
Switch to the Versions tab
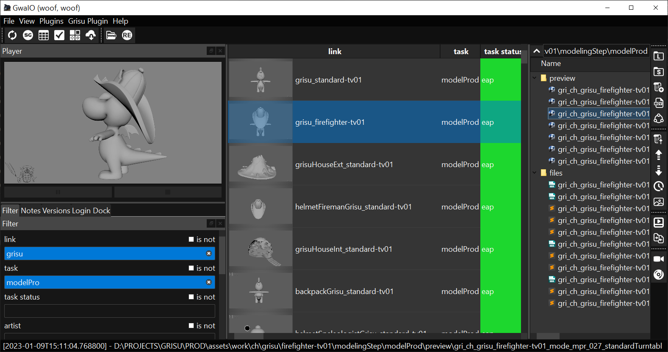(x=56, y=211)
